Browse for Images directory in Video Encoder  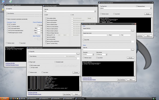(x=133, y=30)
